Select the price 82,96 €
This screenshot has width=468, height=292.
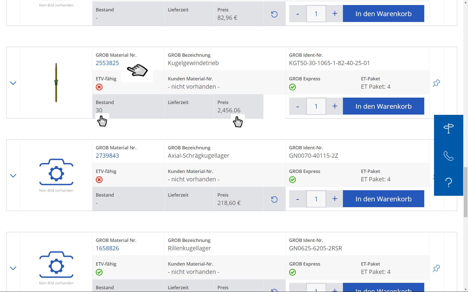(227, 18)
